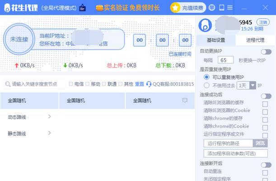Check the 清除chrome的缓存 checkbox
The image size is (276, 181).
[265, 120]
